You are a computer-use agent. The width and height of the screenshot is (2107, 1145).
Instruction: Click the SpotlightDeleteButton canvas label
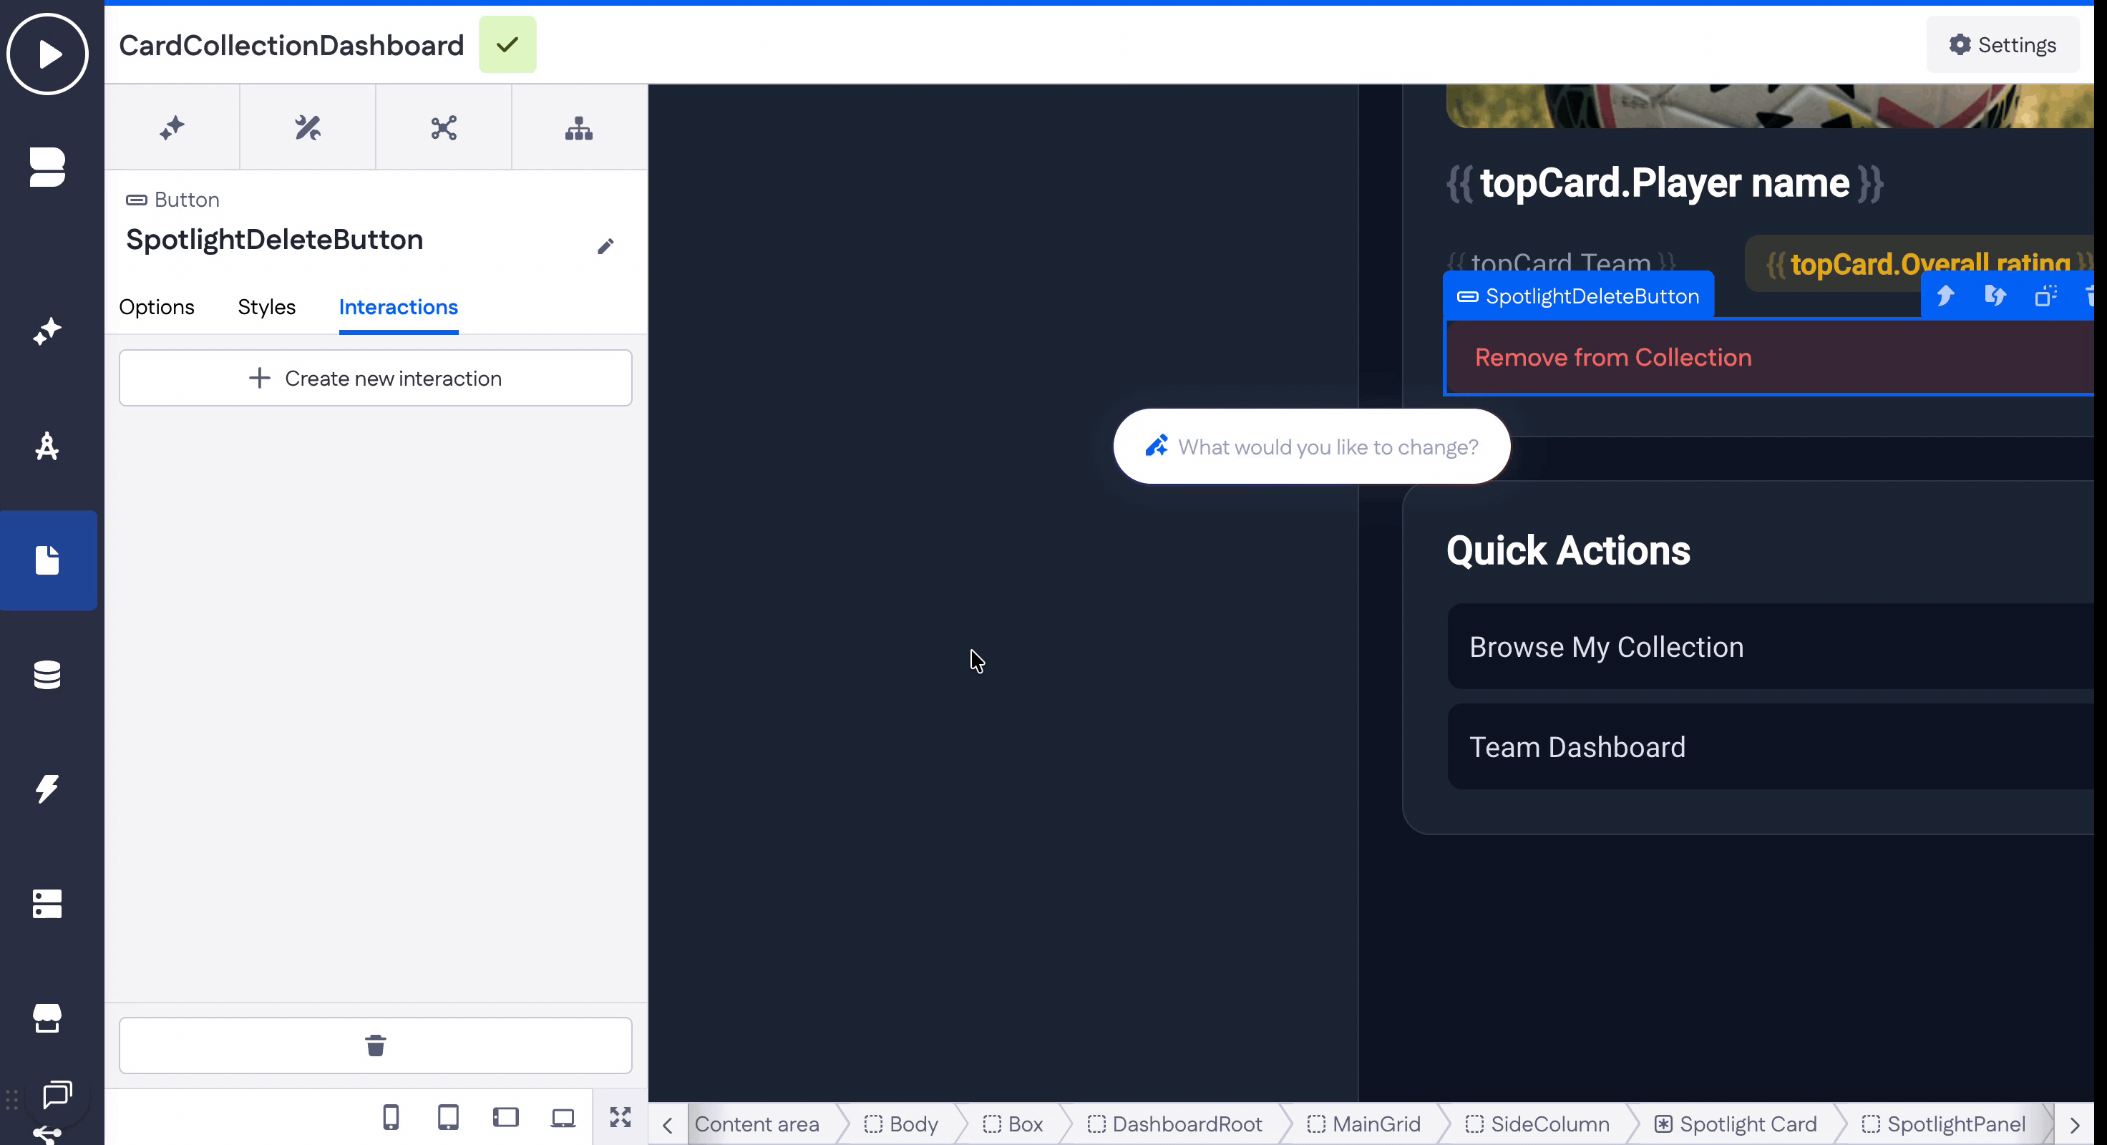1579,296
